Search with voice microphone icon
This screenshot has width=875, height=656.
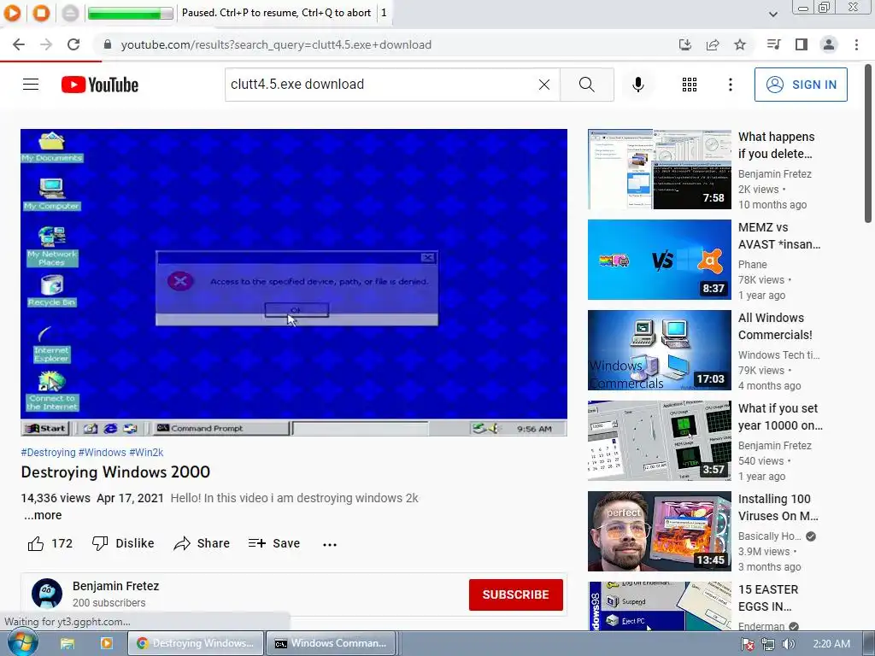coord(637,85)
